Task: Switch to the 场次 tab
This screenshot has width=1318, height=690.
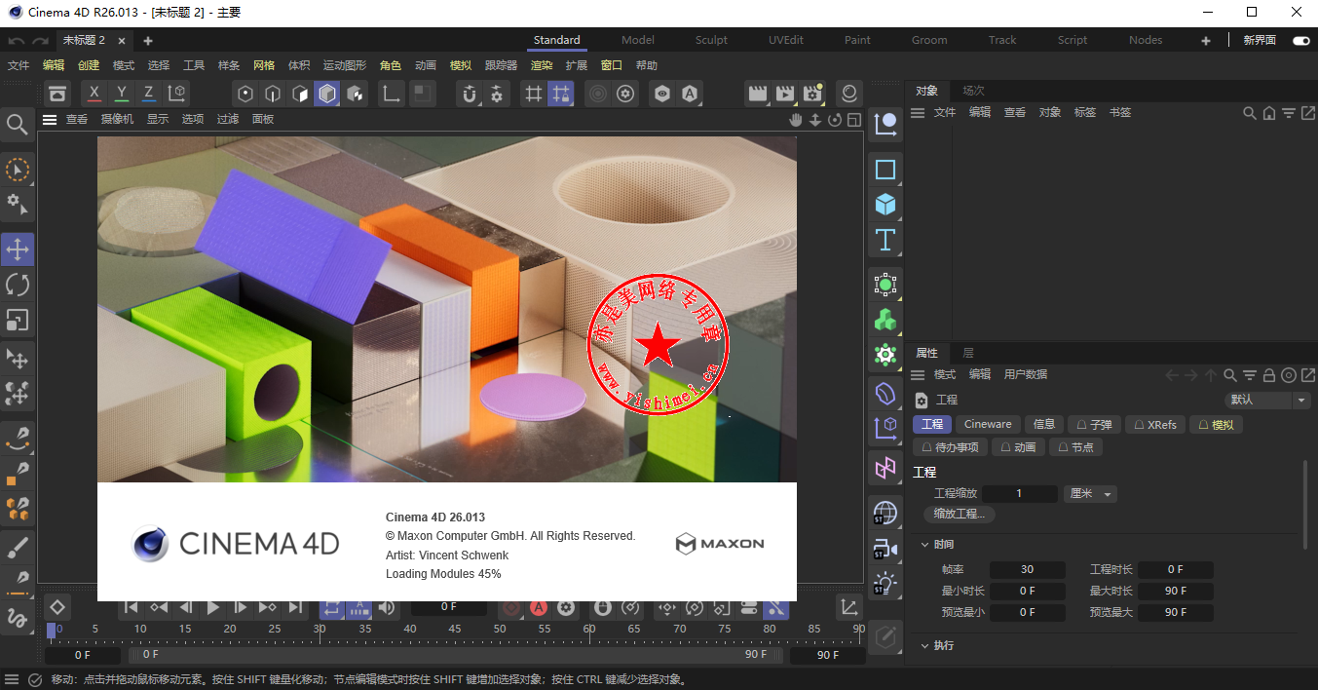Action: tap(974, 91)
